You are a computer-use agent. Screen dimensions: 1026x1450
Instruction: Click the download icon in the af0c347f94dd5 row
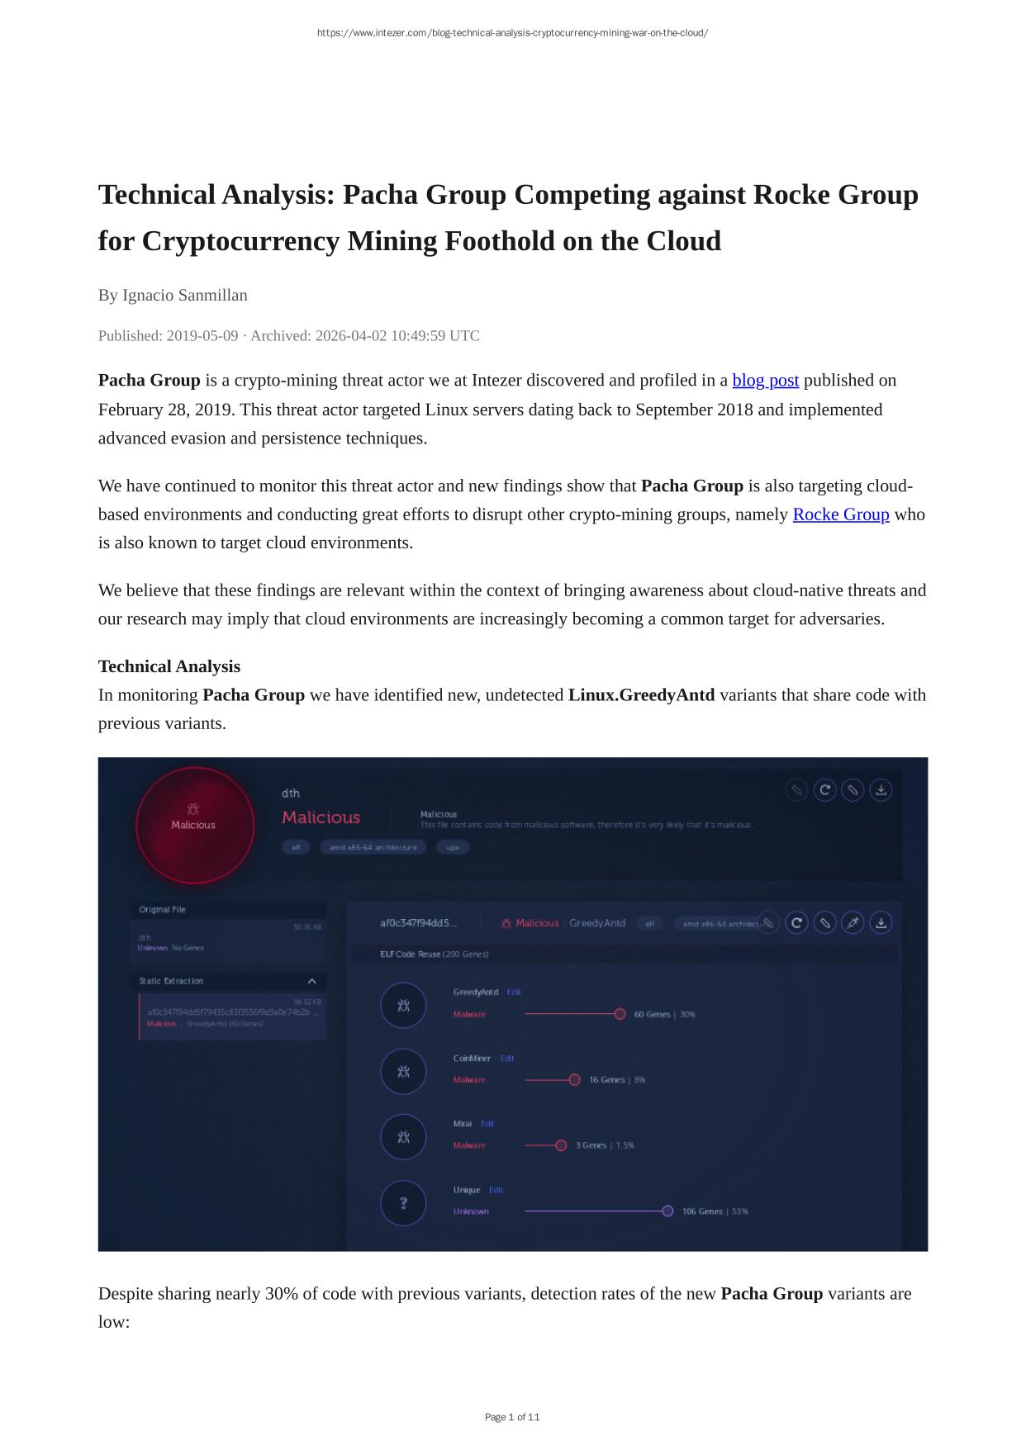(881, 922)
